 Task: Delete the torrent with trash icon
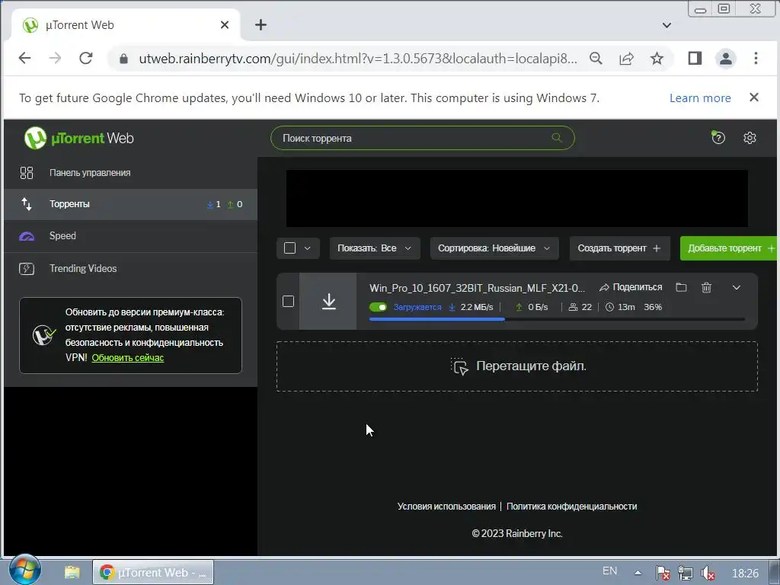click(706, 287)
